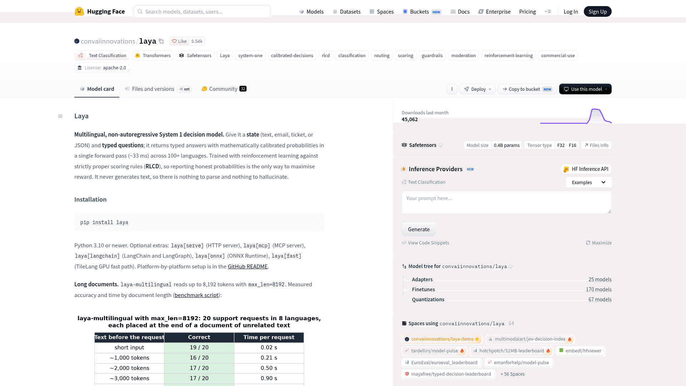The image size is (686, 386).
Task: Select HF Inference API provider
Action: 586,169
